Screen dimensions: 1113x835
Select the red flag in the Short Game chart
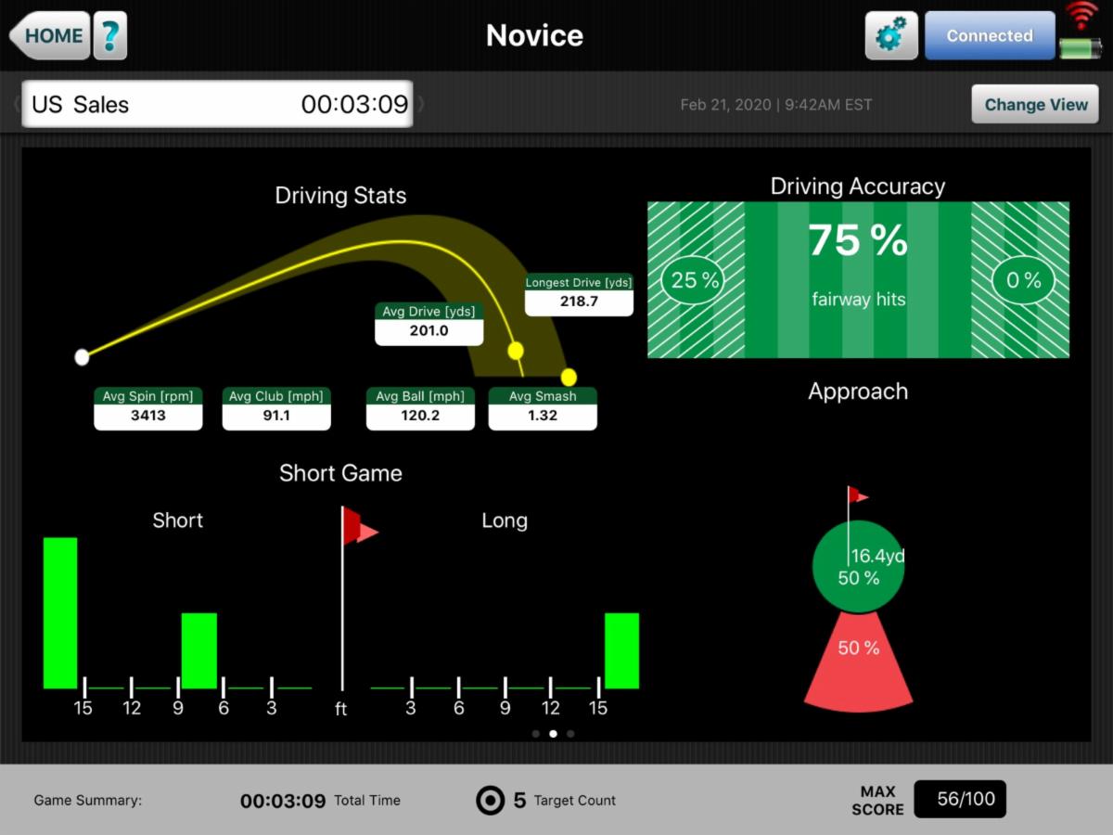pos(355,524)
